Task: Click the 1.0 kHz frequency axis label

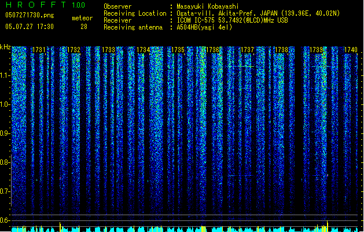Action: (5, 104)
